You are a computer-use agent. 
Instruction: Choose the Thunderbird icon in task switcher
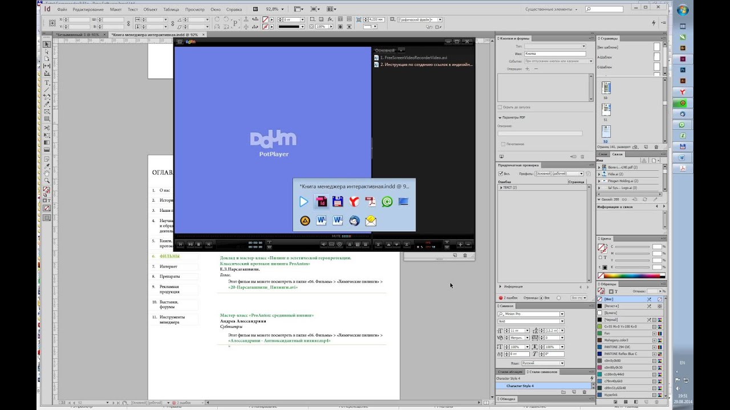point(354,220)
